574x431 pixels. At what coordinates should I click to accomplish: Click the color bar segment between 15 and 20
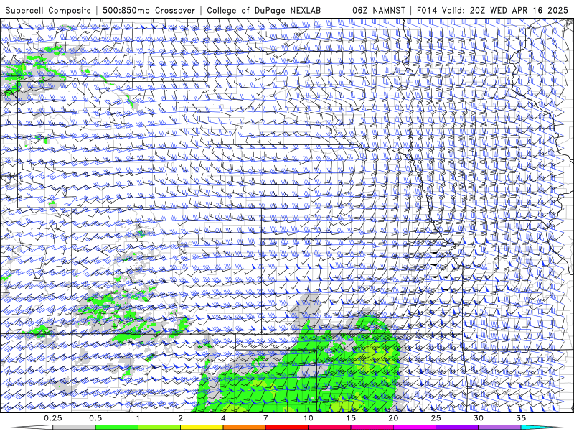click(372, 427)
